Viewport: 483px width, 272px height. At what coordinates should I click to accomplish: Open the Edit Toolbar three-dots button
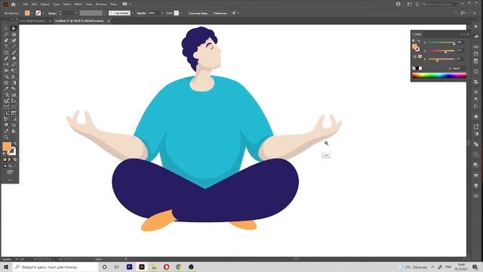pos(10,180)
